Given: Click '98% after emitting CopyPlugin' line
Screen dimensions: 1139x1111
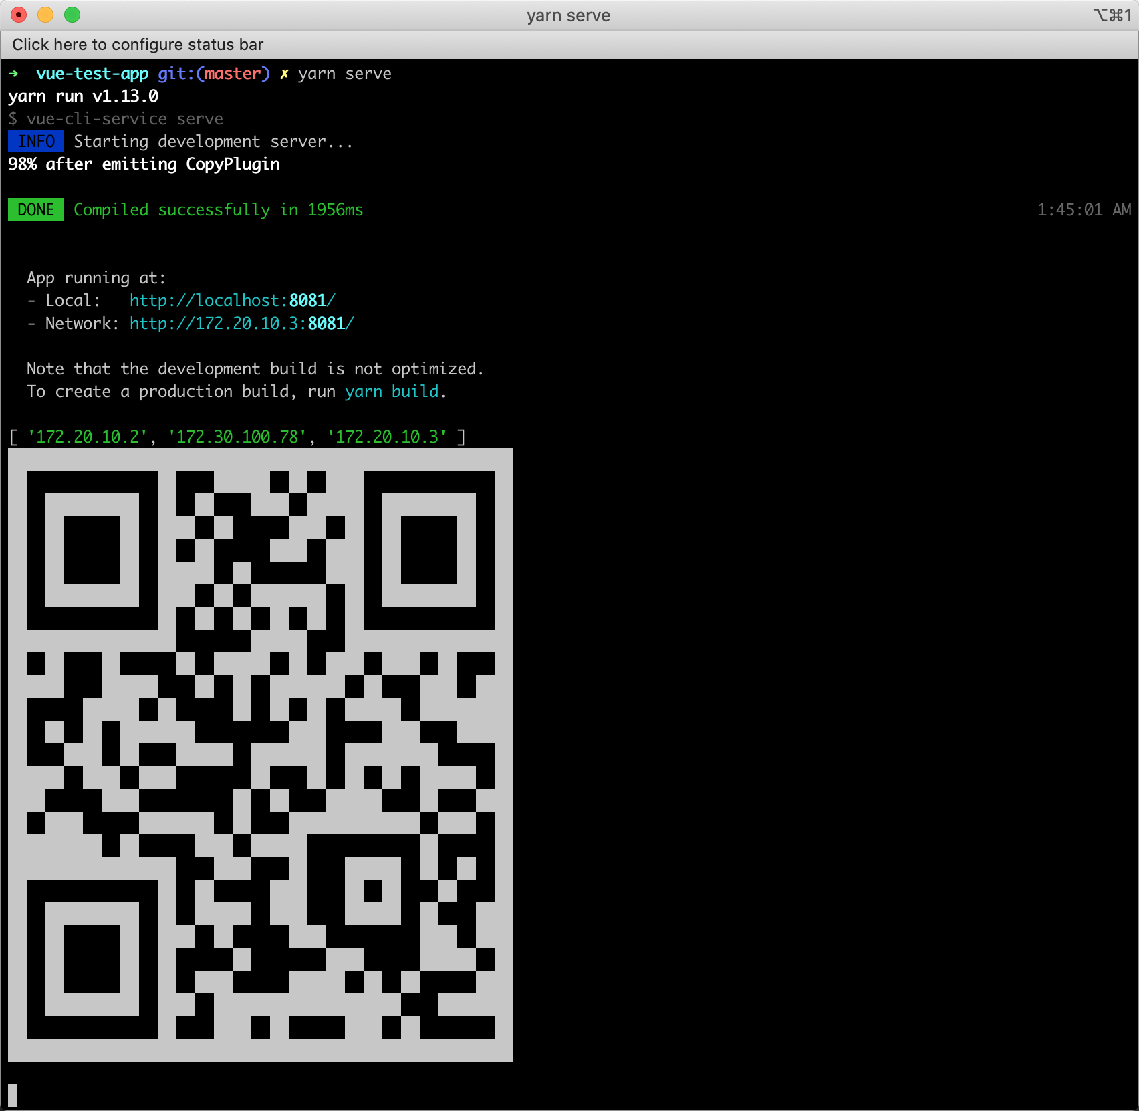Looking at the screenshot, I should point(144,164).
